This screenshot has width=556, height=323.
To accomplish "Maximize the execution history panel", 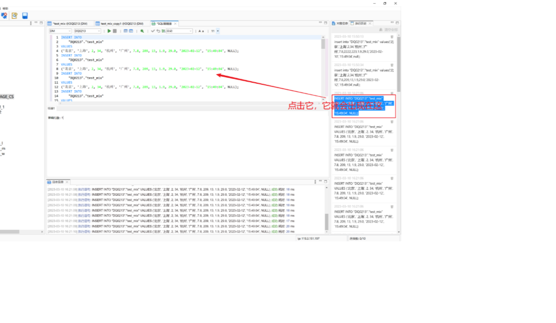I will point(397,23).
